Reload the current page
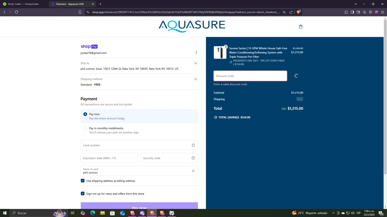The width and height of the screenshot is (387, 217). click(x=17, y=12)
